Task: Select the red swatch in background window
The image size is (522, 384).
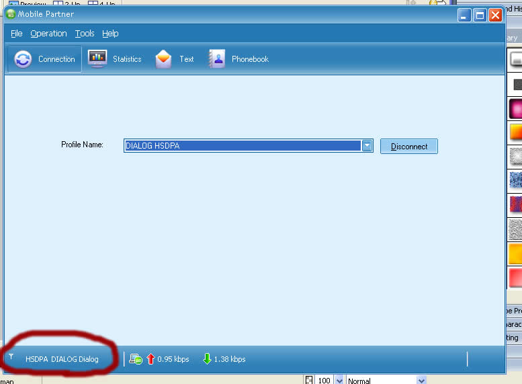Action: 516,277
